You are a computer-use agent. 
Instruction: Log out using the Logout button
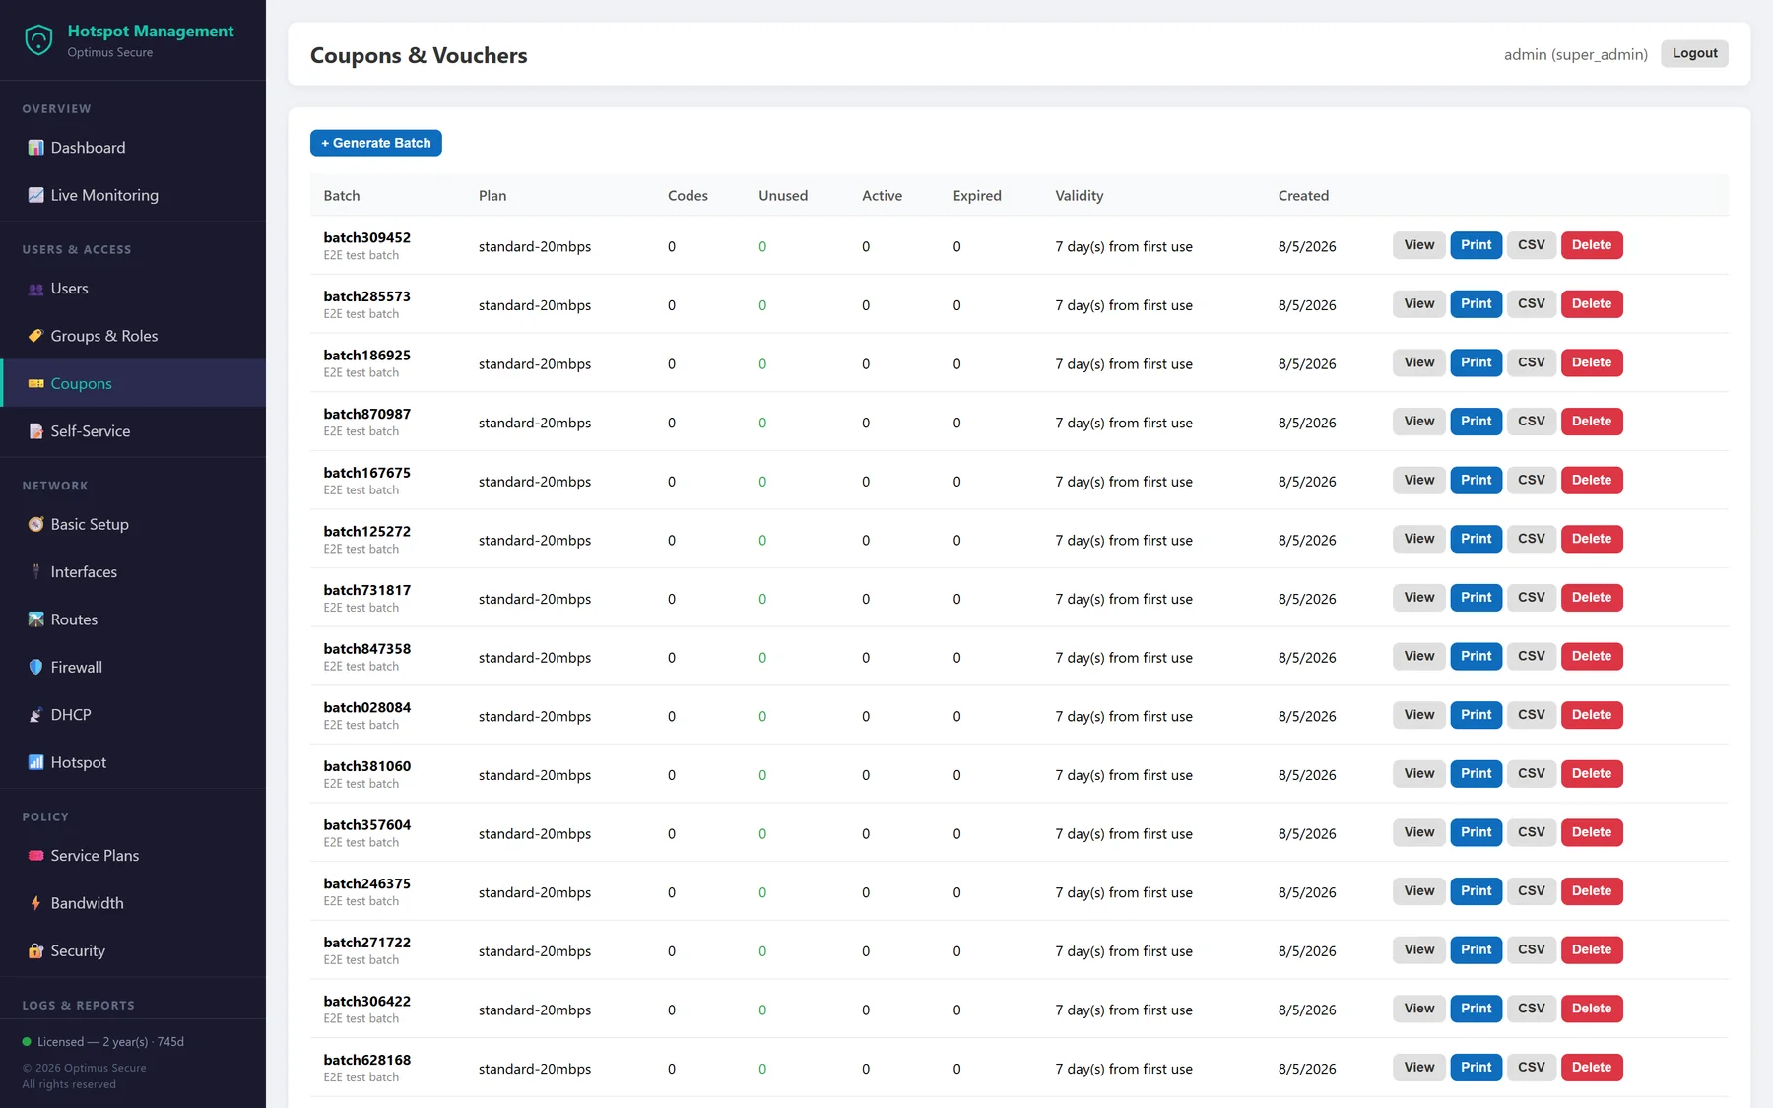(x=1694, y=53)
